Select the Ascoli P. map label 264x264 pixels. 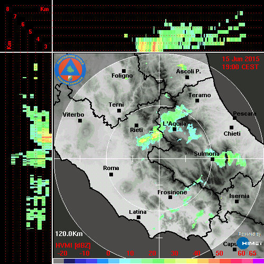188,71
